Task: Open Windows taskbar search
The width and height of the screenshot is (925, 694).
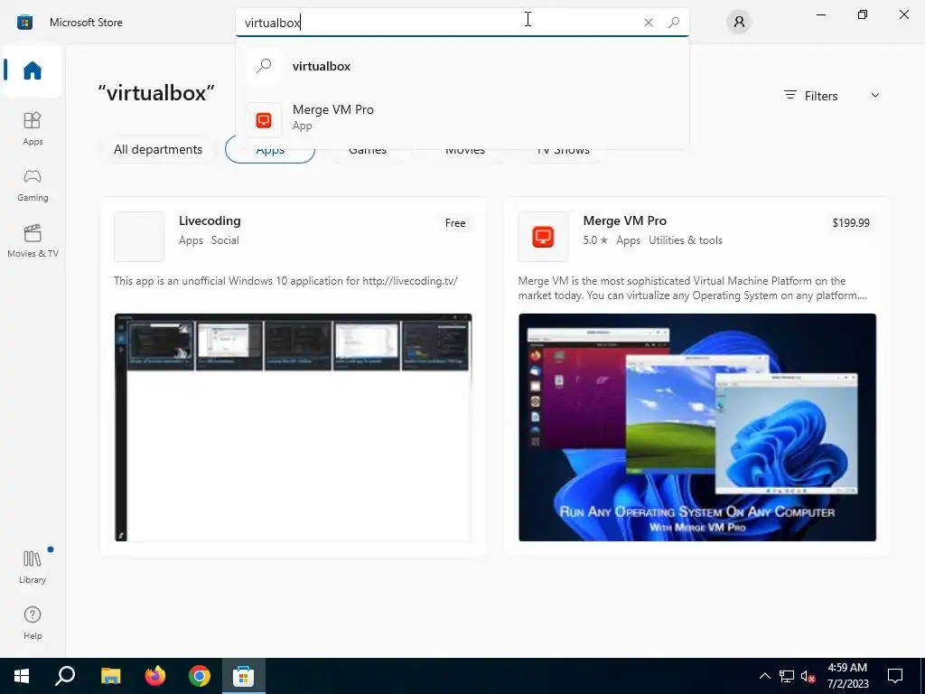Action: (65, 676)
